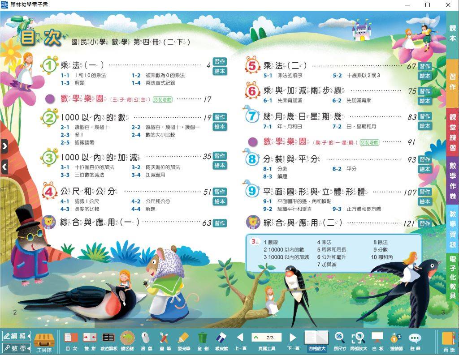Viewport: 459px width, 355px height.
Task: Jump to section 7-2 日、星期和月
Action: [x=354, y=127]
